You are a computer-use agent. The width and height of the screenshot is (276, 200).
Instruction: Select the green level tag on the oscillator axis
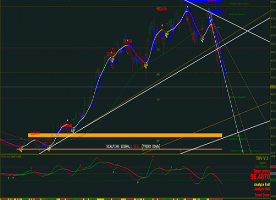pyautogui.click(x=273, y=180)
